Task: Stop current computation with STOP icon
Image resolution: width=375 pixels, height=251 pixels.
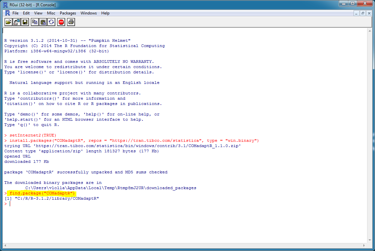Action: tap(61, 22)
